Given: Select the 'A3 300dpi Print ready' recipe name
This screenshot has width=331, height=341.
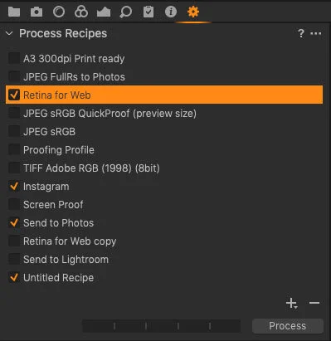Looking at the screenshot, I should tap(74, 59).
